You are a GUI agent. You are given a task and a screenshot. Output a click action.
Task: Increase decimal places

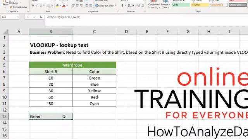[139, 6]
